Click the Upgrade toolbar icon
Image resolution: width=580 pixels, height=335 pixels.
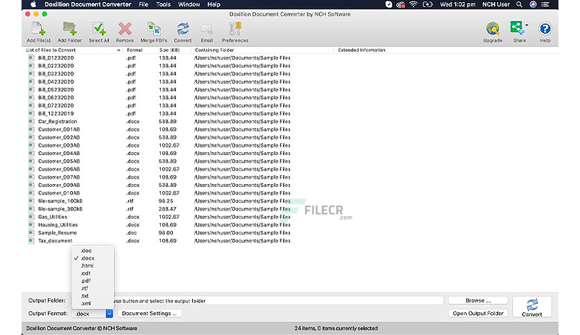pos(493,32)
